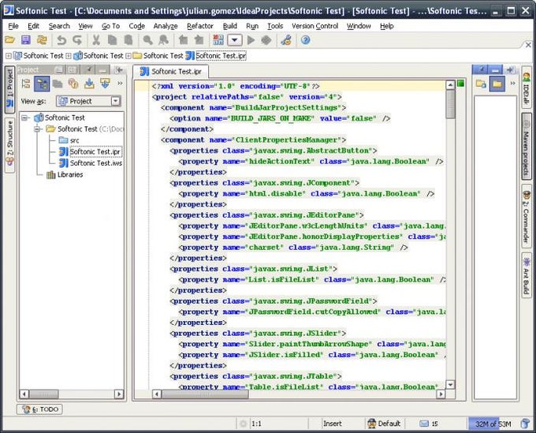Open the File menu
The width and height of the screenshot is (536, 433).
pos(13,26)
